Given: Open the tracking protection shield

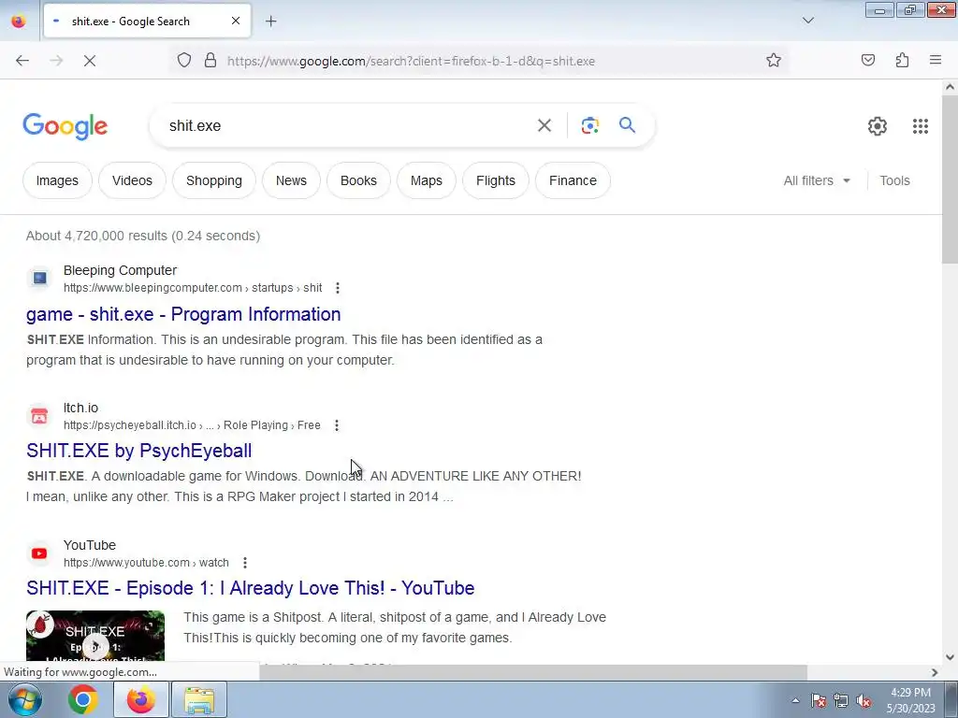Looking at the screenshot, I should click(184, 61).
